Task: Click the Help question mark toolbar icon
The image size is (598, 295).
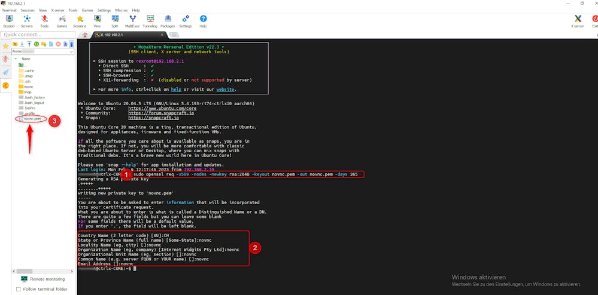Action: 203,21
